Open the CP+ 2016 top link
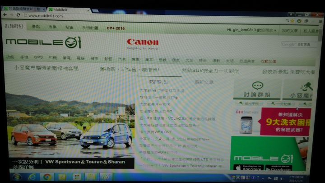This screenshot has width=325, height=183. click(x=116, y=28)
